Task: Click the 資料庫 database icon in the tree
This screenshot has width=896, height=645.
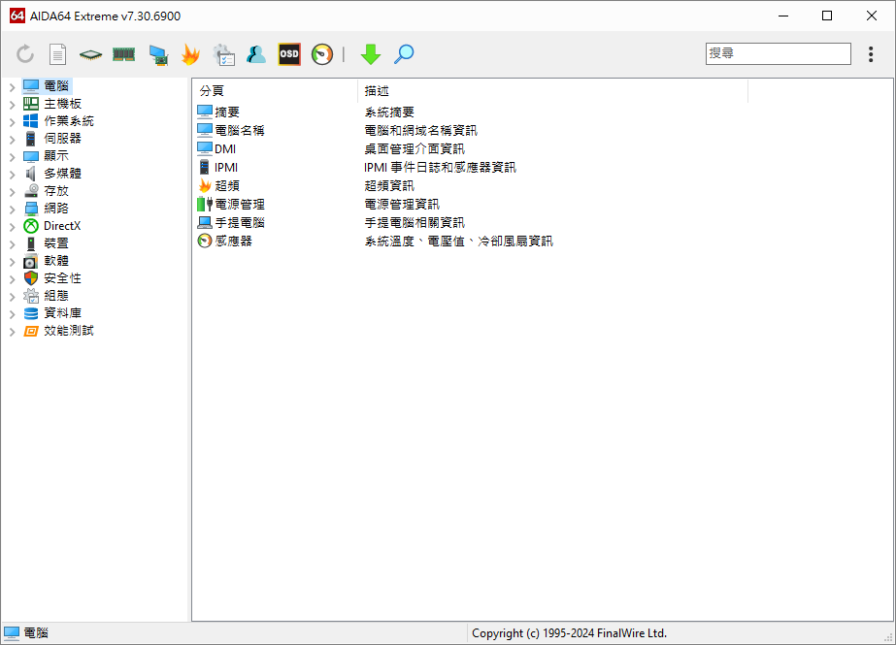Action: point(31,313)
